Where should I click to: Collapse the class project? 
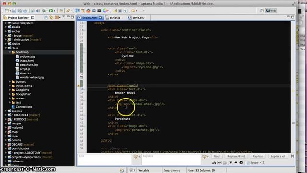6,48
